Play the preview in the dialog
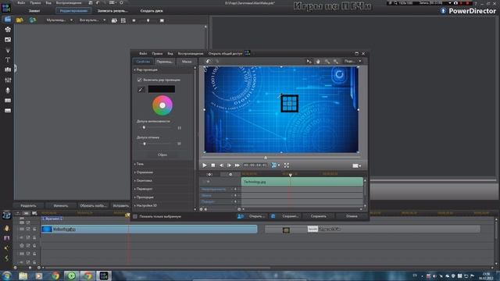 click(x=205, y=165)
